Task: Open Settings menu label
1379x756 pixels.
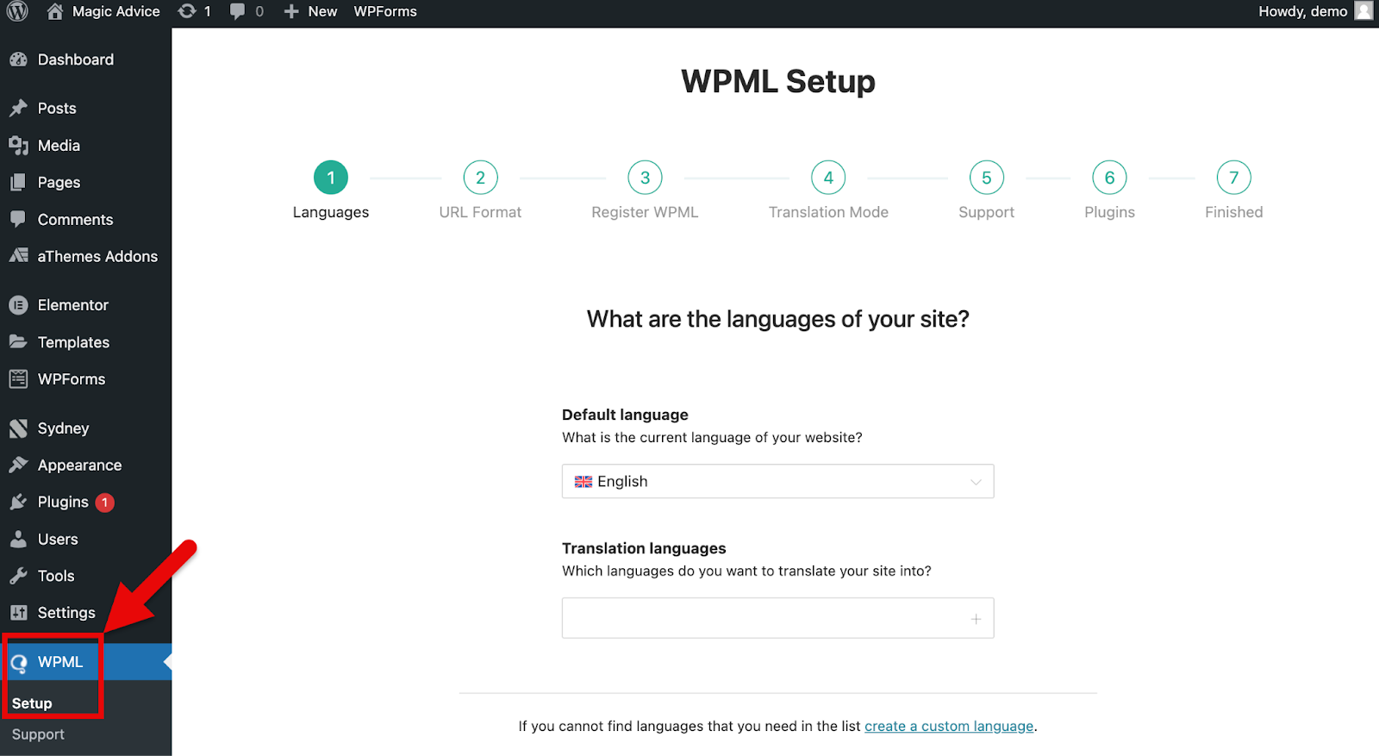Action: 66,613
